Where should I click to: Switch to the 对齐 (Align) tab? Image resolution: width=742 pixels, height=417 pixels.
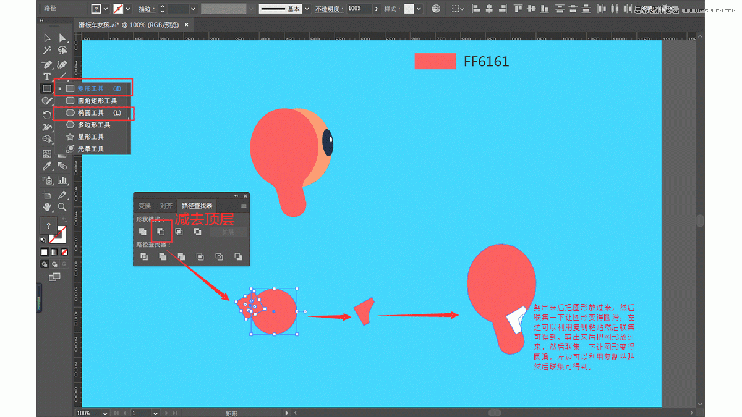coord(166,206)
